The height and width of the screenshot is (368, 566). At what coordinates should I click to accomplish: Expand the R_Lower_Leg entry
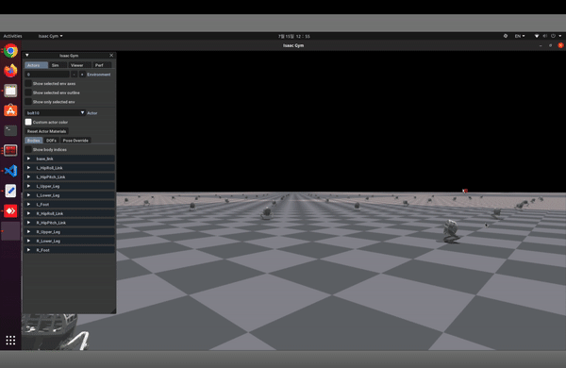pos(70,241)
